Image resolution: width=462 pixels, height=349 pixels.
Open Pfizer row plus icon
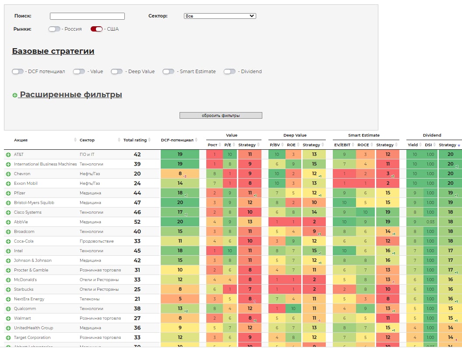(8, 193)
